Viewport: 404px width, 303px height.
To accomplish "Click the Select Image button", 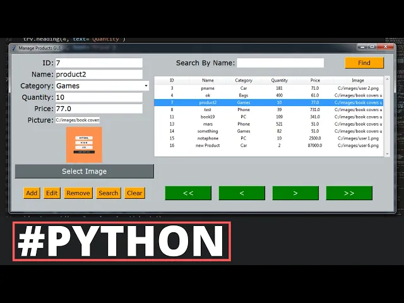I will (x=84, y=171).
